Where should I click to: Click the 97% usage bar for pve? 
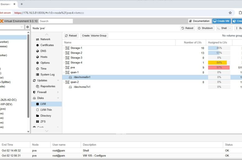click(219, 68)
